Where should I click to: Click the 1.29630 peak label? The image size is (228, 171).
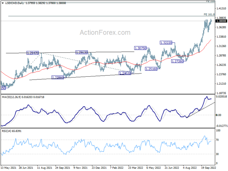click(x=82, y=52)
